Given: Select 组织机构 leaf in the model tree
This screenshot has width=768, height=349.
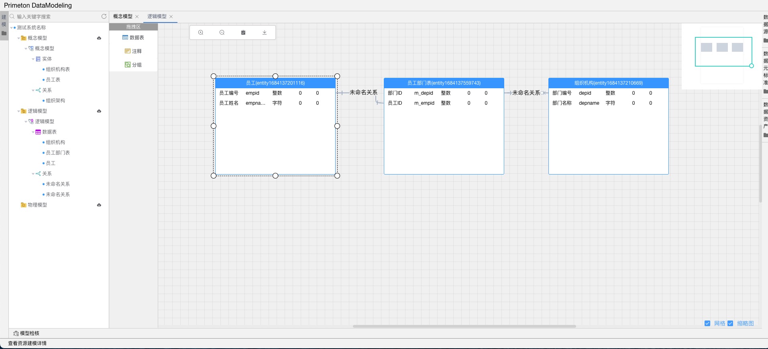Looking at the screenshot, I should coord(55,142).
